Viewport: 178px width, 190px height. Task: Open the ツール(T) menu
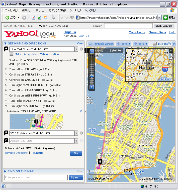click(75, 10)
